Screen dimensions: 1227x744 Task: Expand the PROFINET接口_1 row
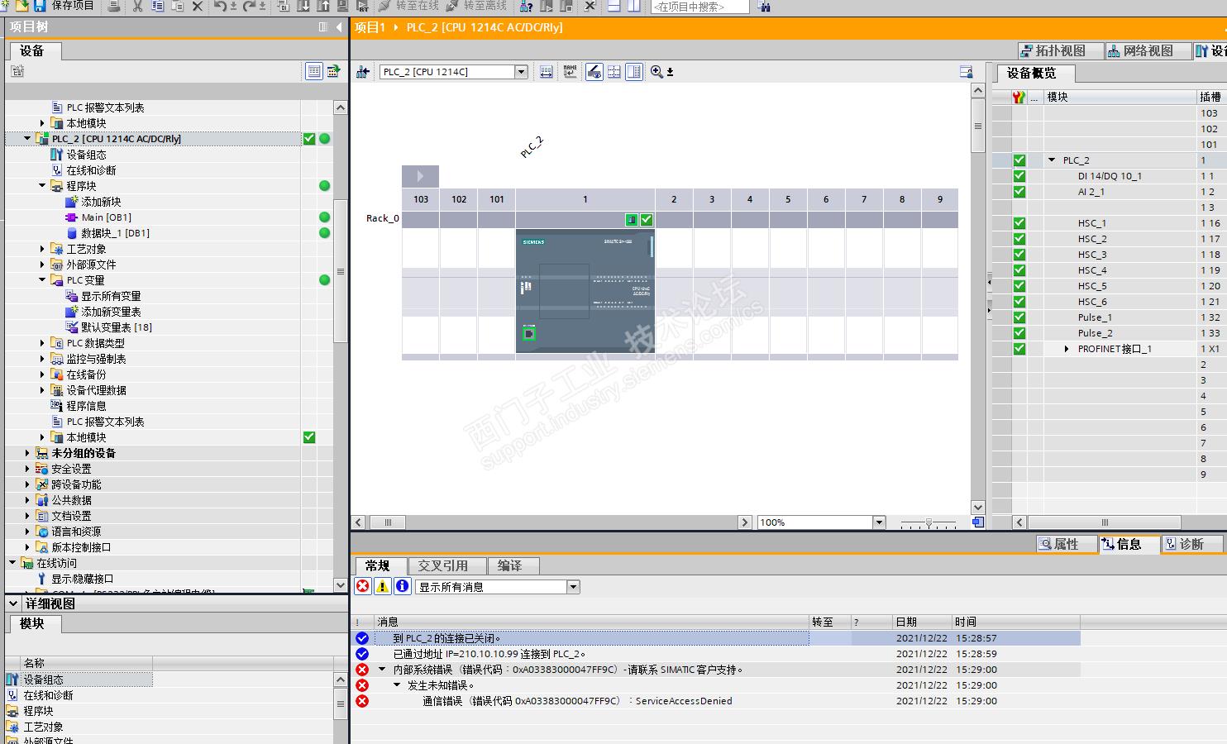point(1067,349)
